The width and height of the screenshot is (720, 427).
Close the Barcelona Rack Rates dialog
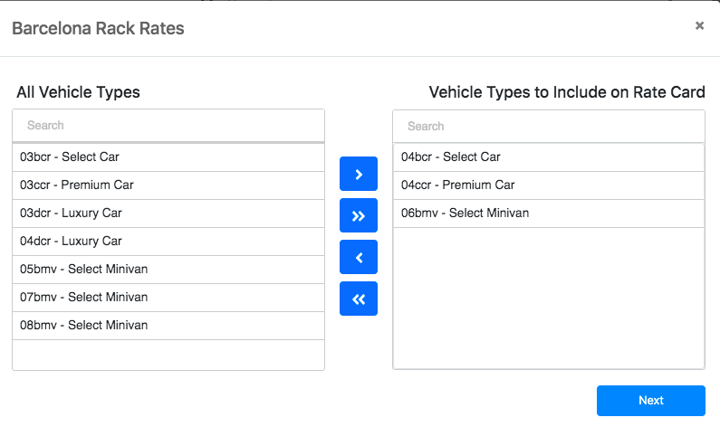point(699,25)
